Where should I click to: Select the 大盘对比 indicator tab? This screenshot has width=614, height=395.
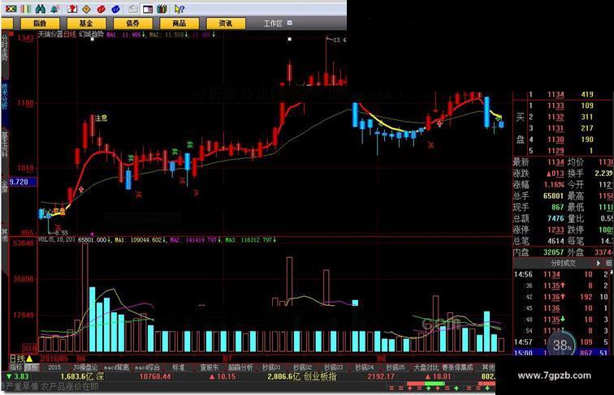click(x=426, y=367)
